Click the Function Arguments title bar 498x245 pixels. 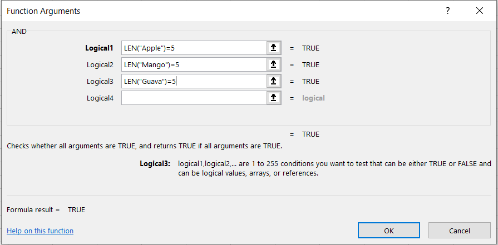click(223, 11)
